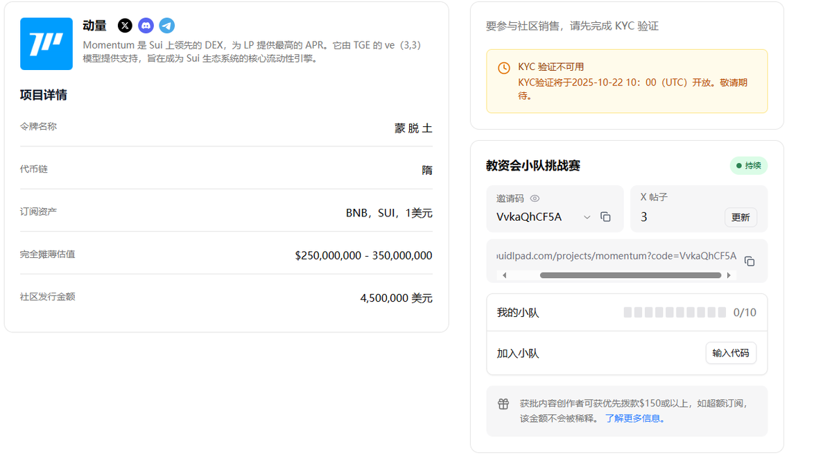Screen dimensions: 832x455
Task: Click the 令牌名称 label
Action: tap(38, 126)
